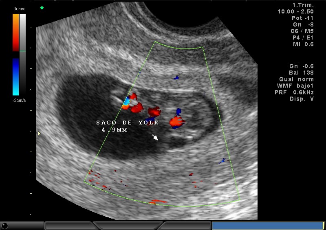The height and width of the screenshot is (230, 326).
Task: Click the green probe orientation dot
Action: coord(42,8)
